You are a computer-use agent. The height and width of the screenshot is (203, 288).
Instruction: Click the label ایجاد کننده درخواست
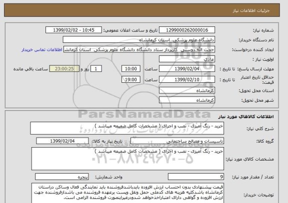point(253,50)
